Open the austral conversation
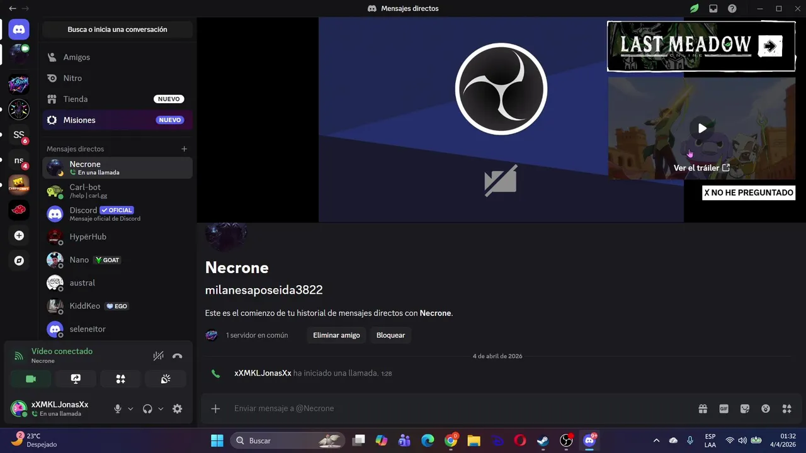The image size is (806, 453). (117, 283)
